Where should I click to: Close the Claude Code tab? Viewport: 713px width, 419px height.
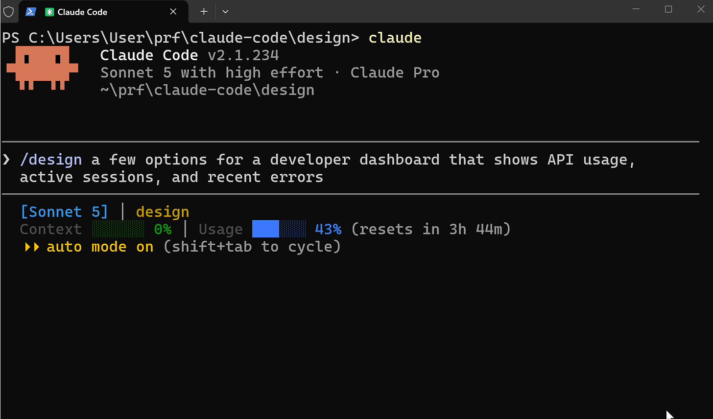point(173,12)
